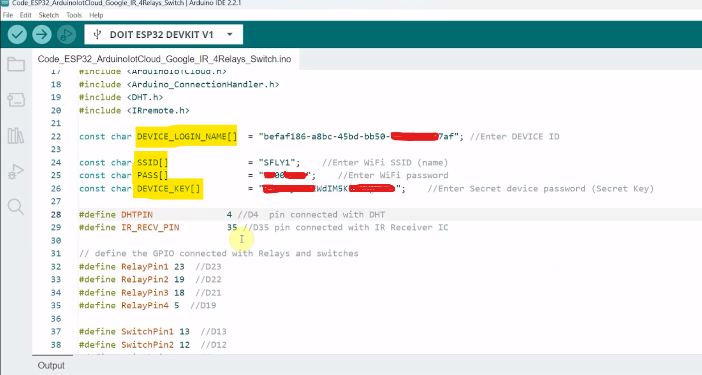Open the Sketchbook sidebar panel
The width and height of the screenshot is (702, 375).
click(15, 65)
